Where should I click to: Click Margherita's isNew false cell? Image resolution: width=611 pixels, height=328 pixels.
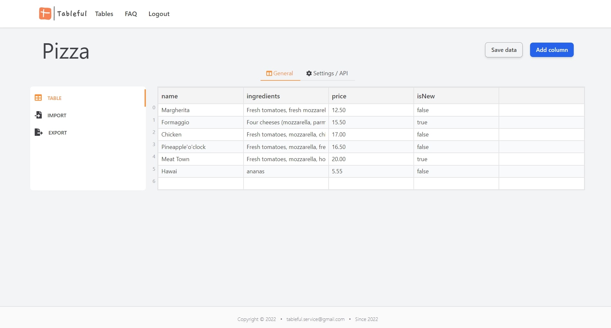(x=456, y=110)
